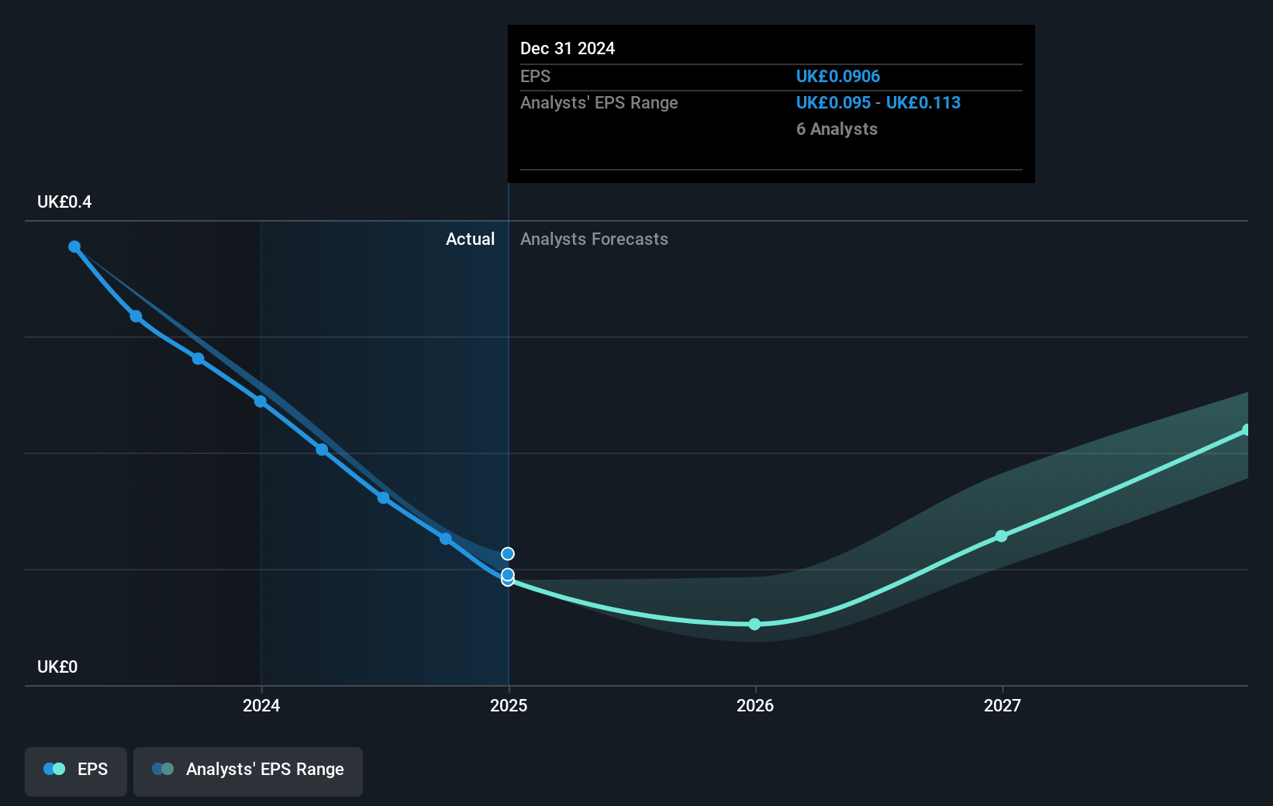Click the first EPS data point in 2023
This screenshot has height=806, width=1273.
click(x=74, y=246)
